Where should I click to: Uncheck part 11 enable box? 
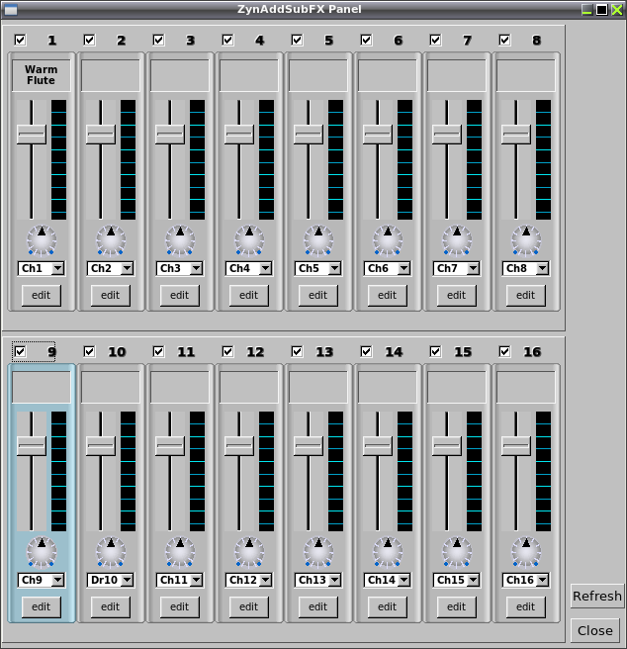(158, 352)
